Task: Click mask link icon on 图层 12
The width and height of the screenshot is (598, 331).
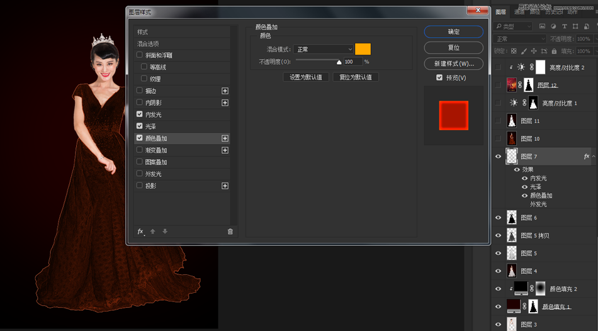Action: pyautogui.click(x=520, y=85)
